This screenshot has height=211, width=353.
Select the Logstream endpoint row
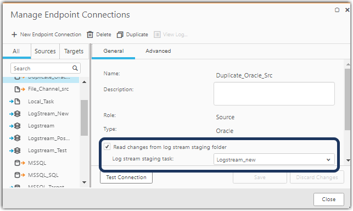pyautogui.click(x=41, y=126)
